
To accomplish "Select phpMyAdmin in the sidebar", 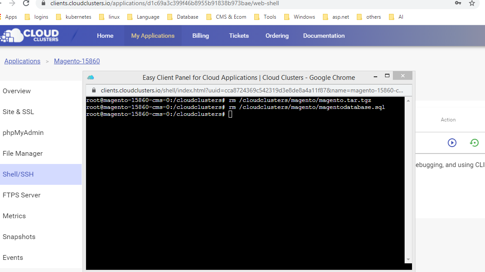I will pos(23,133).
